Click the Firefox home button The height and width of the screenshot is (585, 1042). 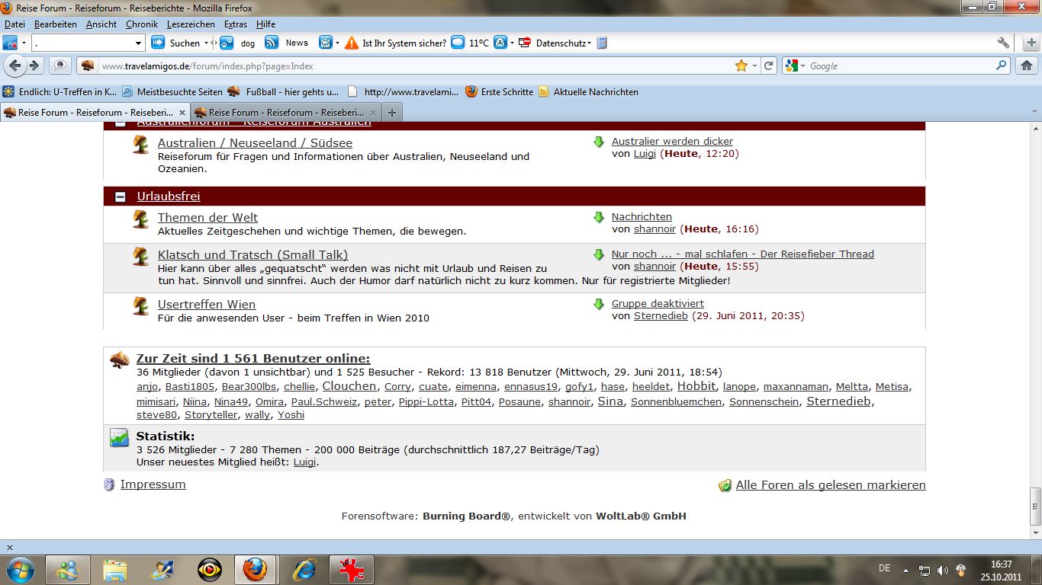(x=1027, y=66)
